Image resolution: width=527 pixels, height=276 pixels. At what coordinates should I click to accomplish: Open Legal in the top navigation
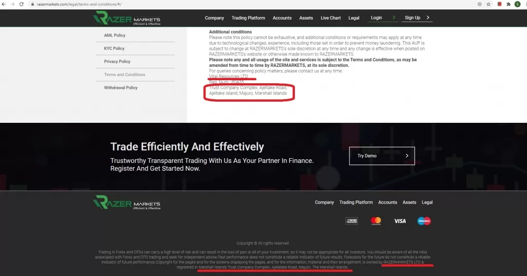[x=354, y=18]
